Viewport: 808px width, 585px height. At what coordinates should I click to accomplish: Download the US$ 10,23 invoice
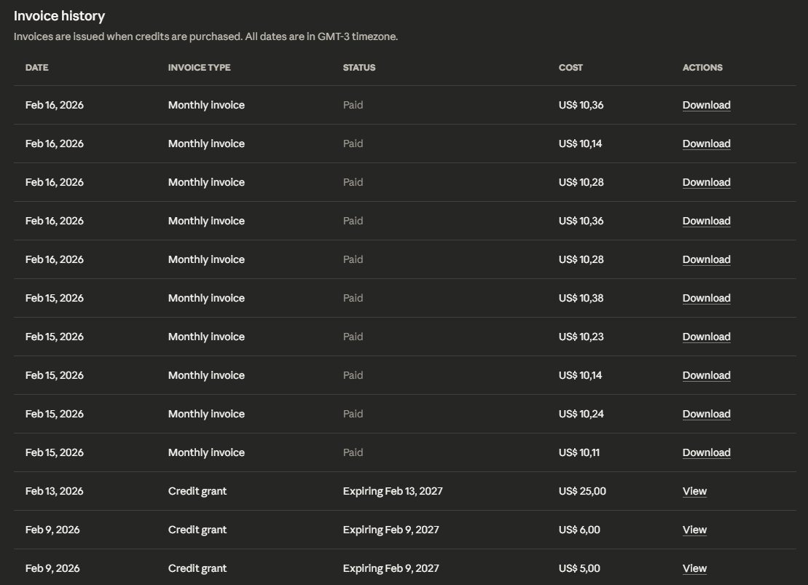point(706,337)
